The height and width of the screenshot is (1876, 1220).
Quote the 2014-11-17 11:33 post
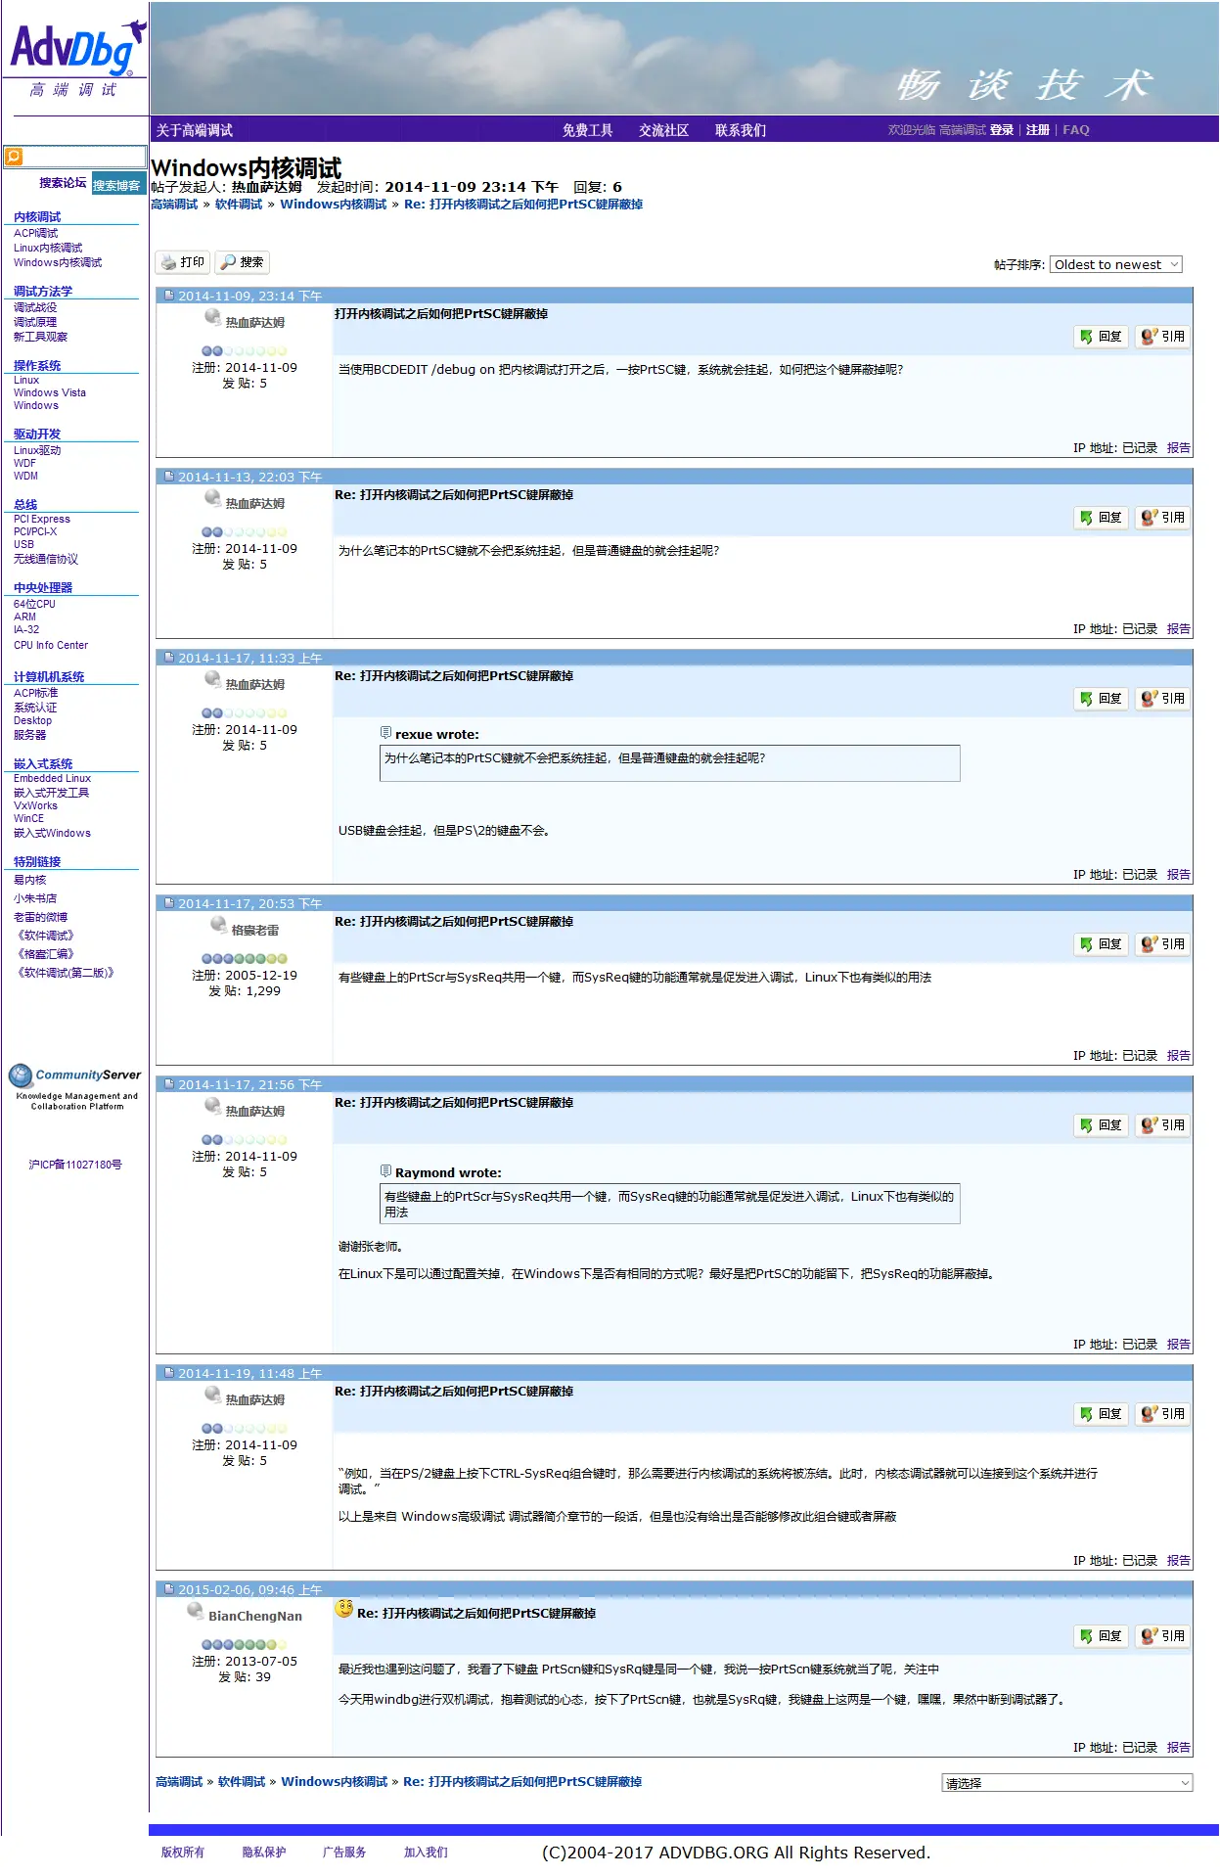[x=1163, y=699]
